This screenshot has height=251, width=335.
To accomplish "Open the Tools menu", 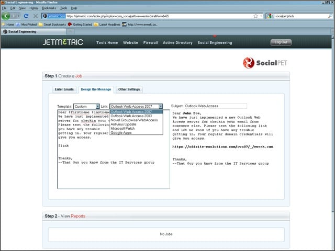I will point(63,8).
